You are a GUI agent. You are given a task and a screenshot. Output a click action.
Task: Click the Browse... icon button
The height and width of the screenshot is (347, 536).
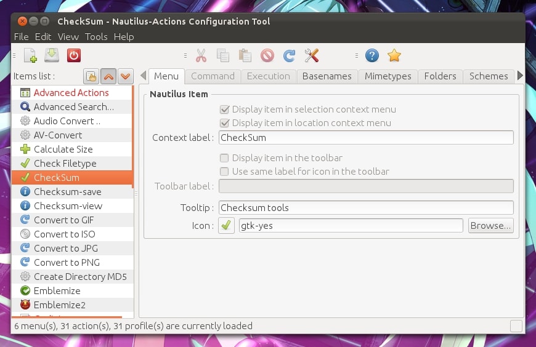click(x=490, y=225)
